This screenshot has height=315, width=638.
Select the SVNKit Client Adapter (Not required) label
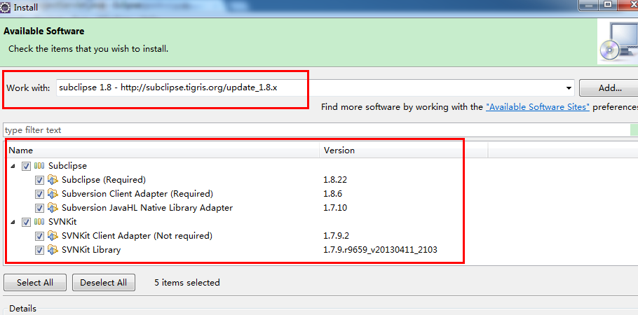(x=137, y=236)
